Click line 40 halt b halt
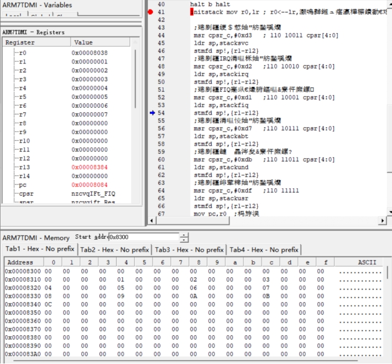Screen dimensions: 392x364 [210, 4]
